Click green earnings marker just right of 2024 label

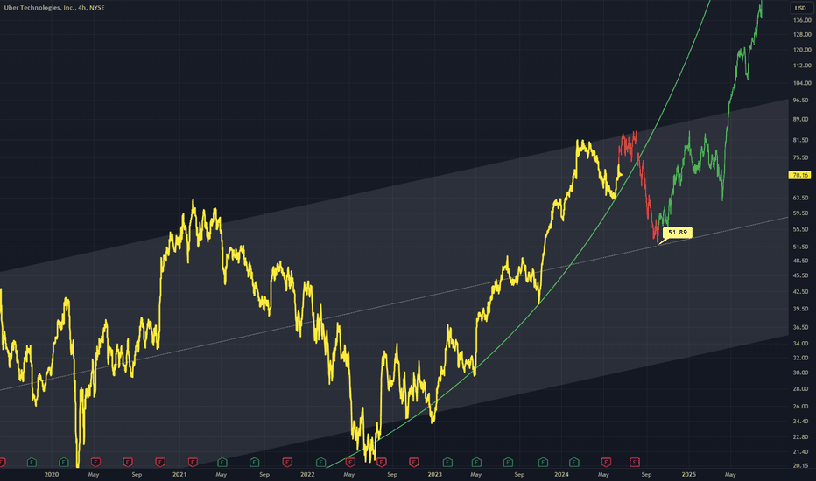[574, 462]
